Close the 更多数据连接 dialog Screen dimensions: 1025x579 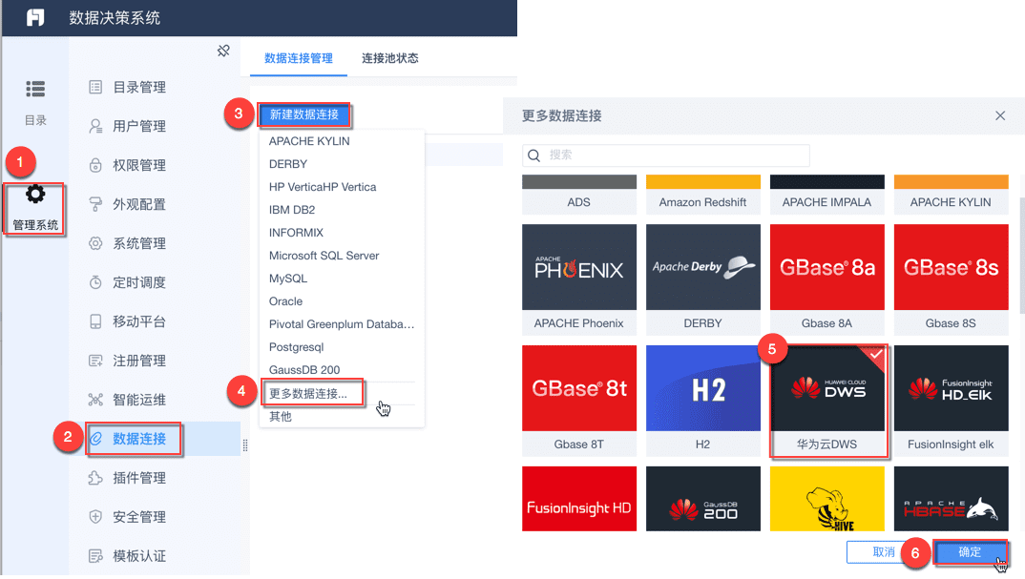(x=1000, y=115)
